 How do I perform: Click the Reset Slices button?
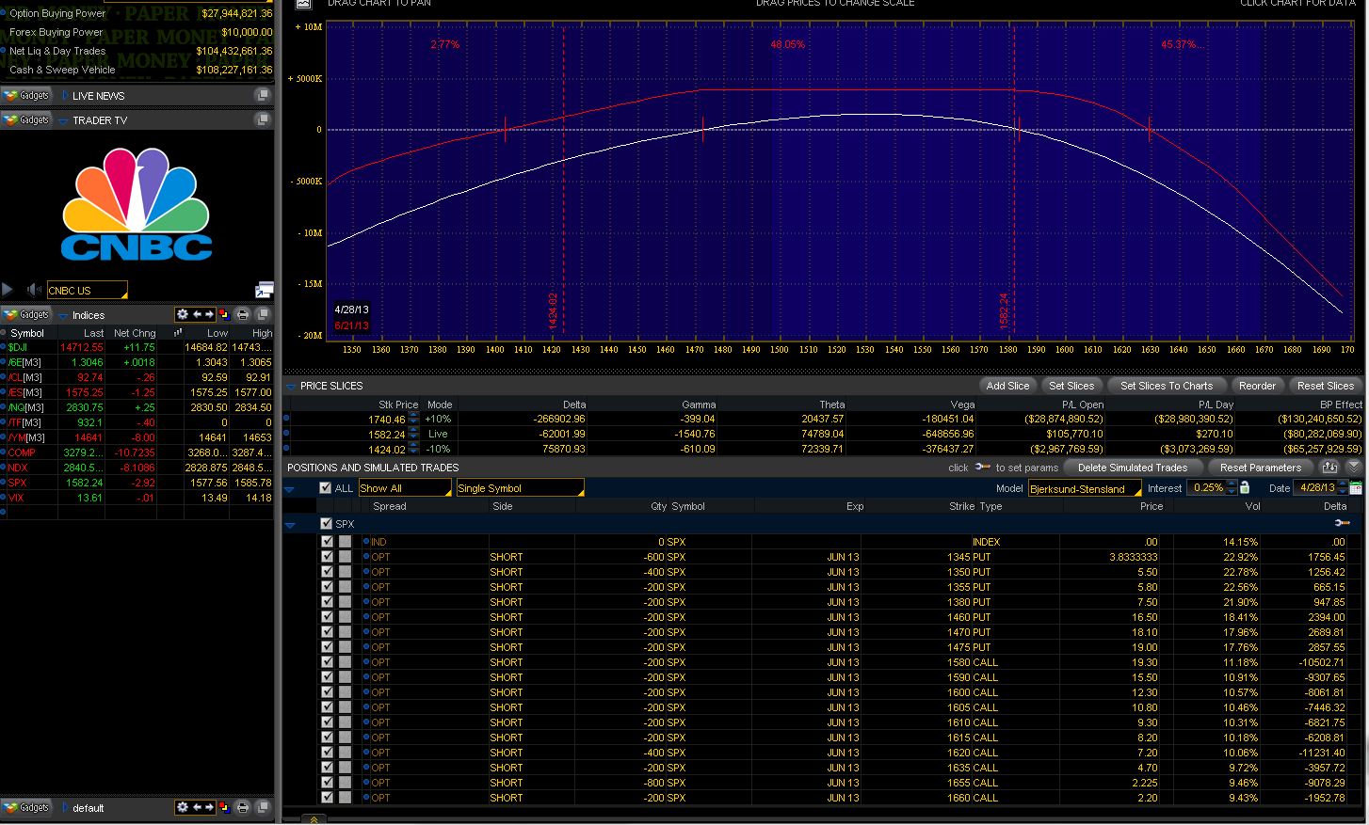tap(1326, 386)
